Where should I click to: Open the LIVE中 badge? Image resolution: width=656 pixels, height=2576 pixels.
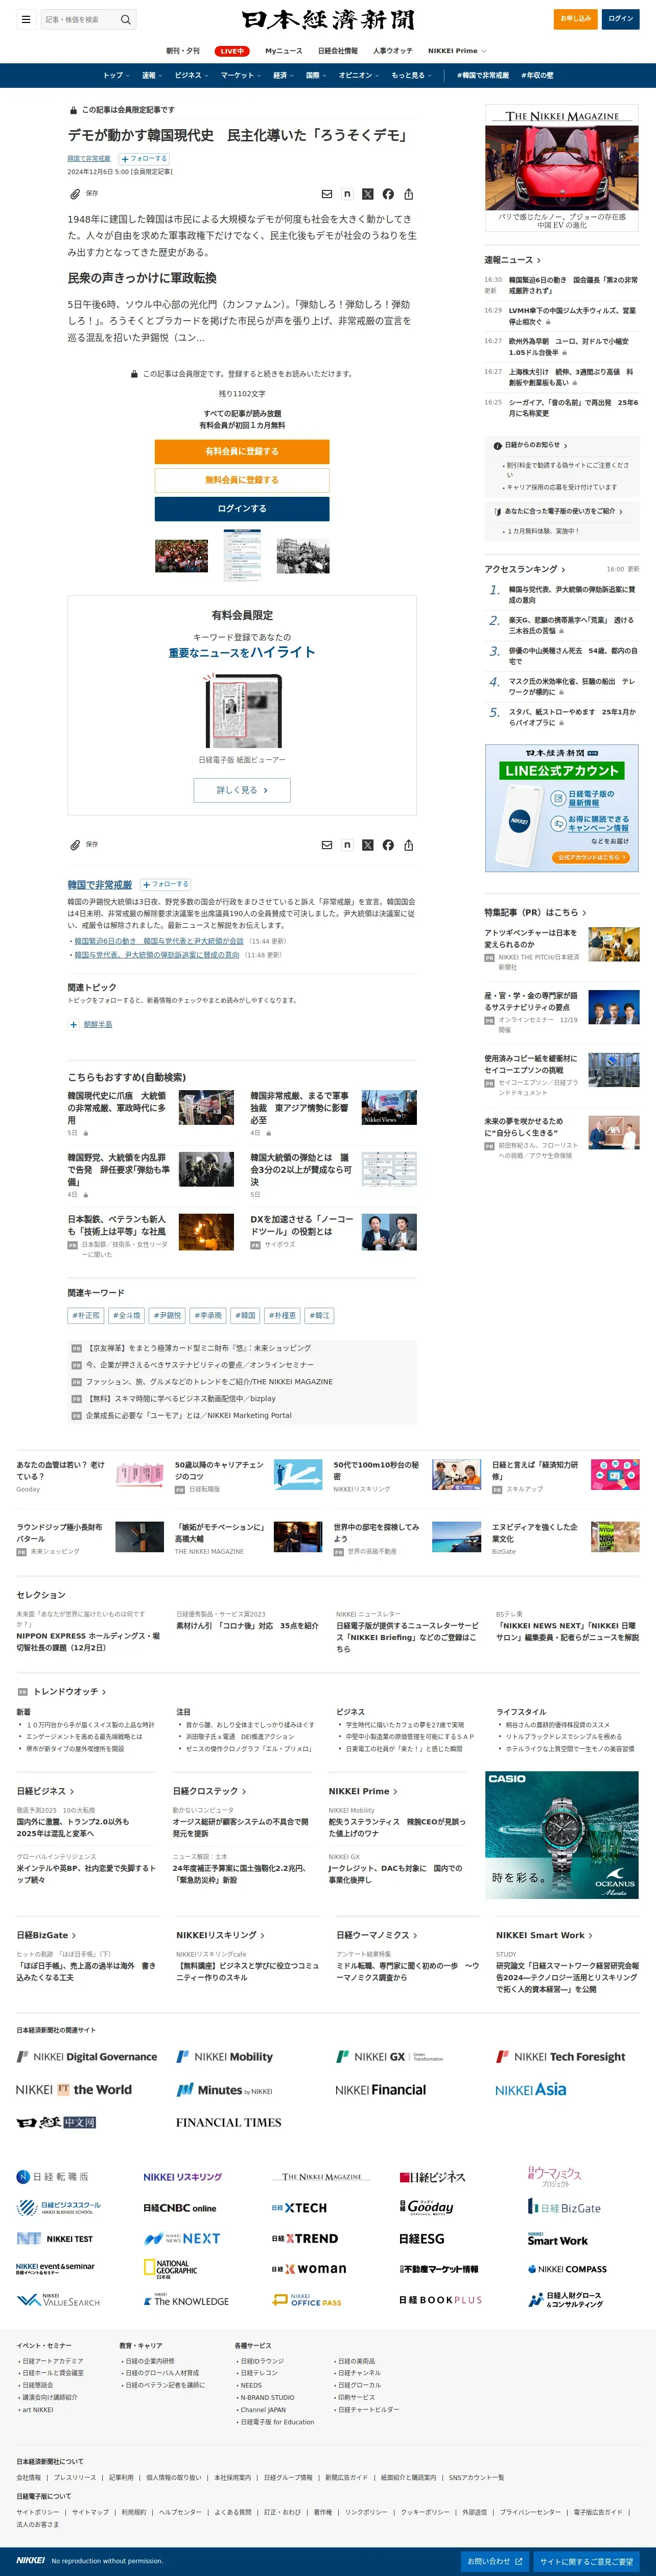pos(232,51)
